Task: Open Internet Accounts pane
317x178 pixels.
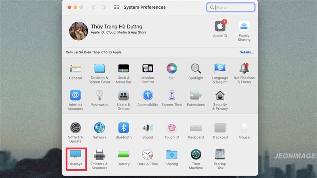Action: tap(75, 100)
